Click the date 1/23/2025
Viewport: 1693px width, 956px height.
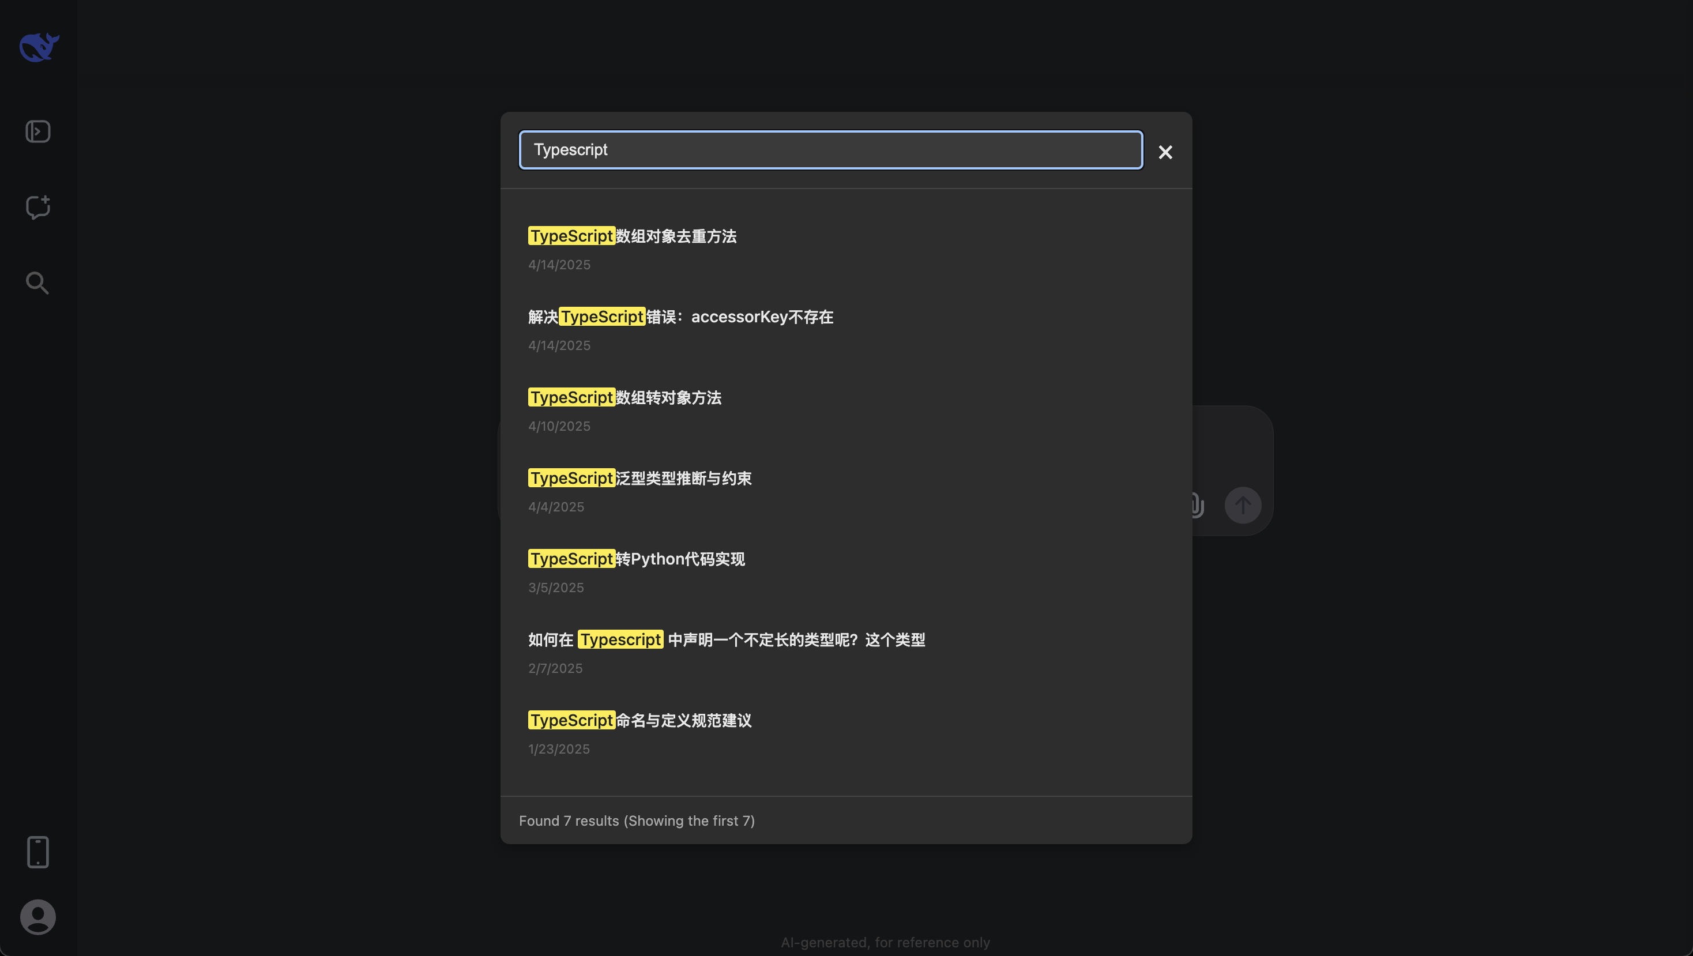(x=559, y=750)
